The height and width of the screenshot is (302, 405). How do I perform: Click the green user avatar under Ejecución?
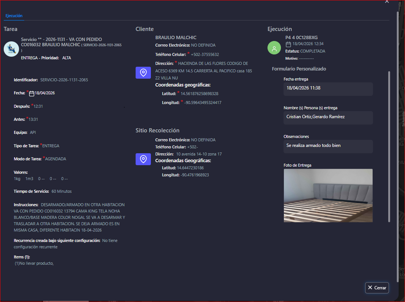274,48
